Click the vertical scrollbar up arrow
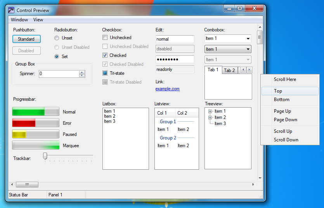 (x=260, y=27)
